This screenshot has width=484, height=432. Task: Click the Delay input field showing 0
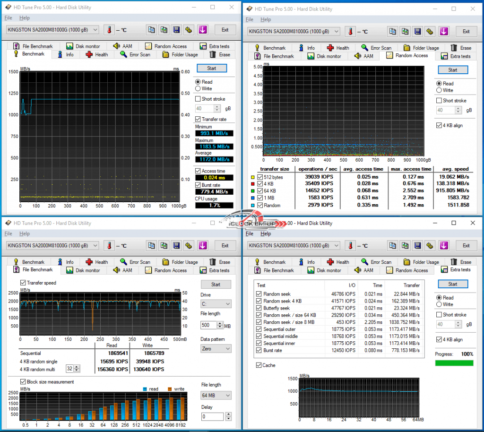tap(212, 417)
